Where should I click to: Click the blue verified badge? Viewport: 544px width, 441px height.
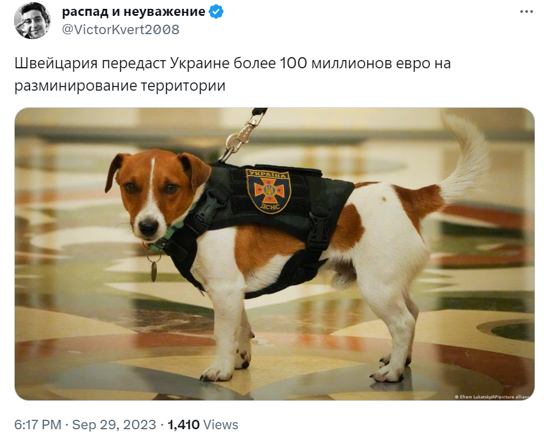[216, 12]
